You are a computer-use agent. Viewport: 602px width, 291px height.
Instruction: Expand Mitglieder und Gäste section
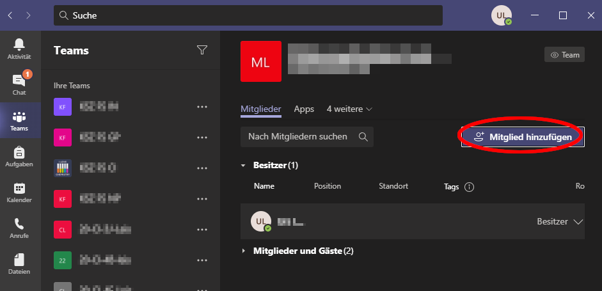click(x=243, y=251)
